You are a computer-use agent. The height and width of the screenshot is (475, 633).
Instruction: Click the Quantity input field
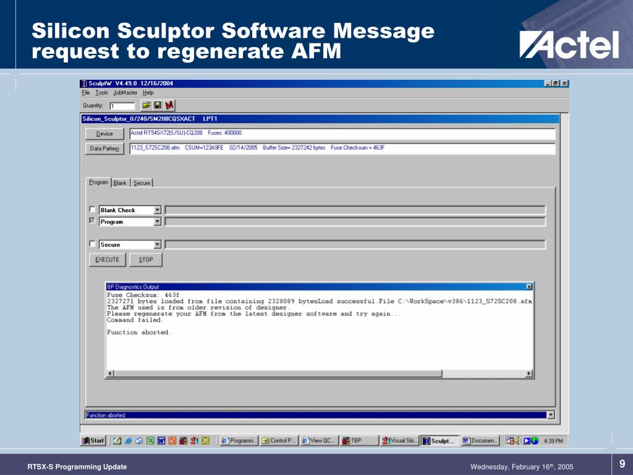[122, 106]
